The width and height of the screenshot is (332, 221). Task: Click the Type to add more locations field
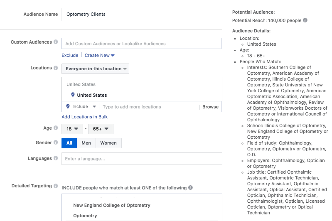[149, 107]
